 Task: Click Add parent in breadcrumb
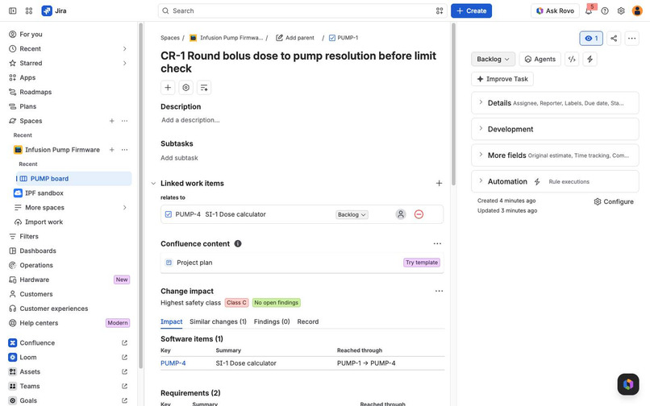click(295, 38)
